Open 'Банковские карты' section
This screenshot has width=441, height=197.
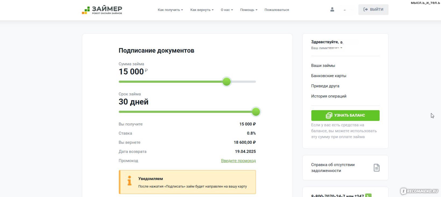[329, 76]
